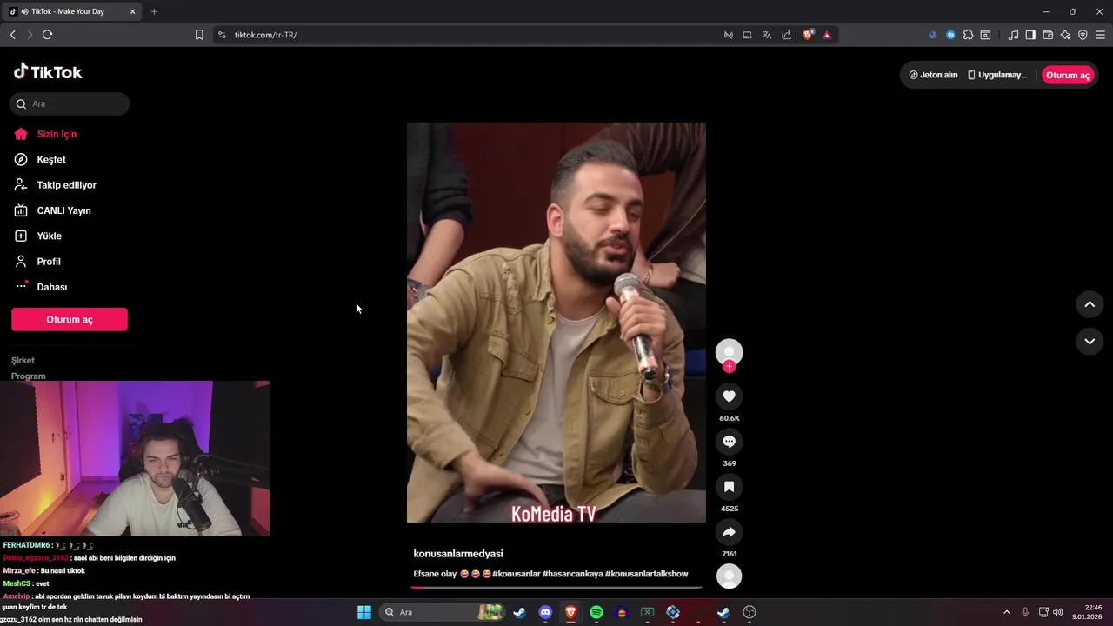The image size is (1113, 626).
Task: Pause the playing TikTok video
Action: (x=556, y=323)
